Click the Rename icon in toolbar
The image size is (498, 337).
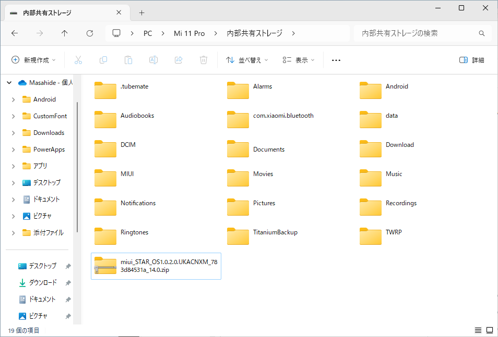tap(153, 60)
